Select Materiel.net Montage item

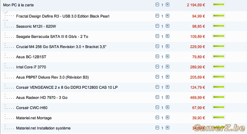click(x=34, y=118)
